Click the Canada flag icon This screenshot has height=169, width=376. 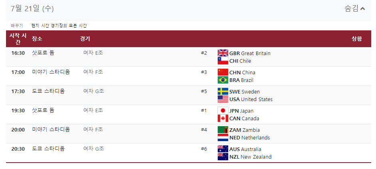coord(223,118)
